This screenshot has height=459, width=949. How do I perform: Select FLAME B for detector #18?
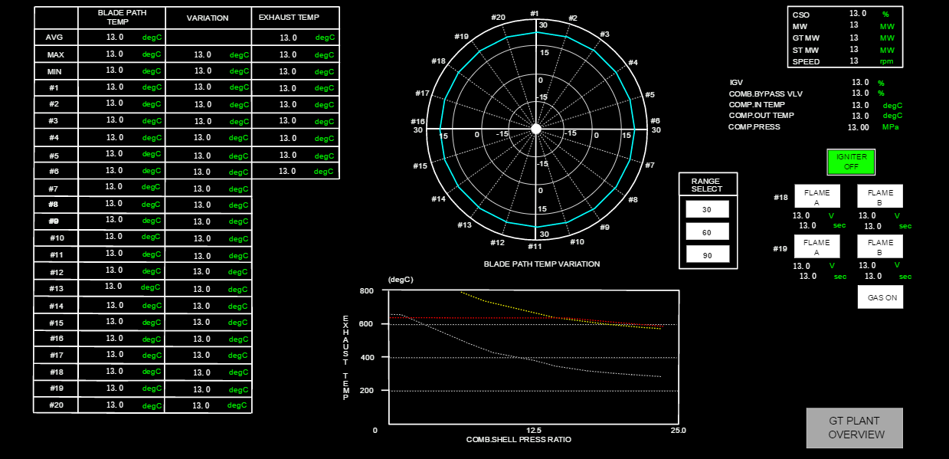[879, 197]
